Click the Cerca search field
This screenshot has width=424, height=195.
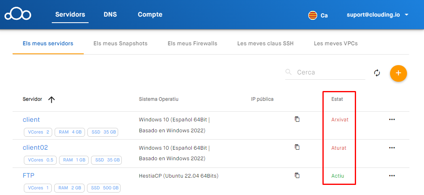pos(330,72)
